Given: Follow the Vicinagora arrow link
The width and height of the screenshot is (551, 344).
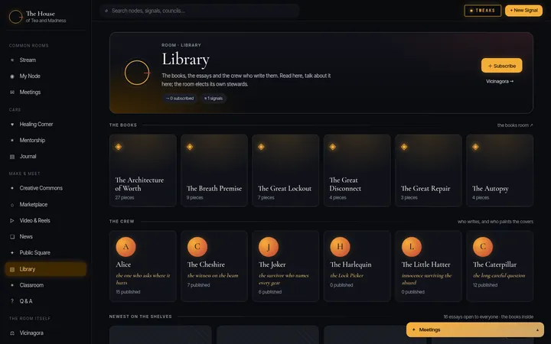Looking at the screenshot, I should pos(500,82).
